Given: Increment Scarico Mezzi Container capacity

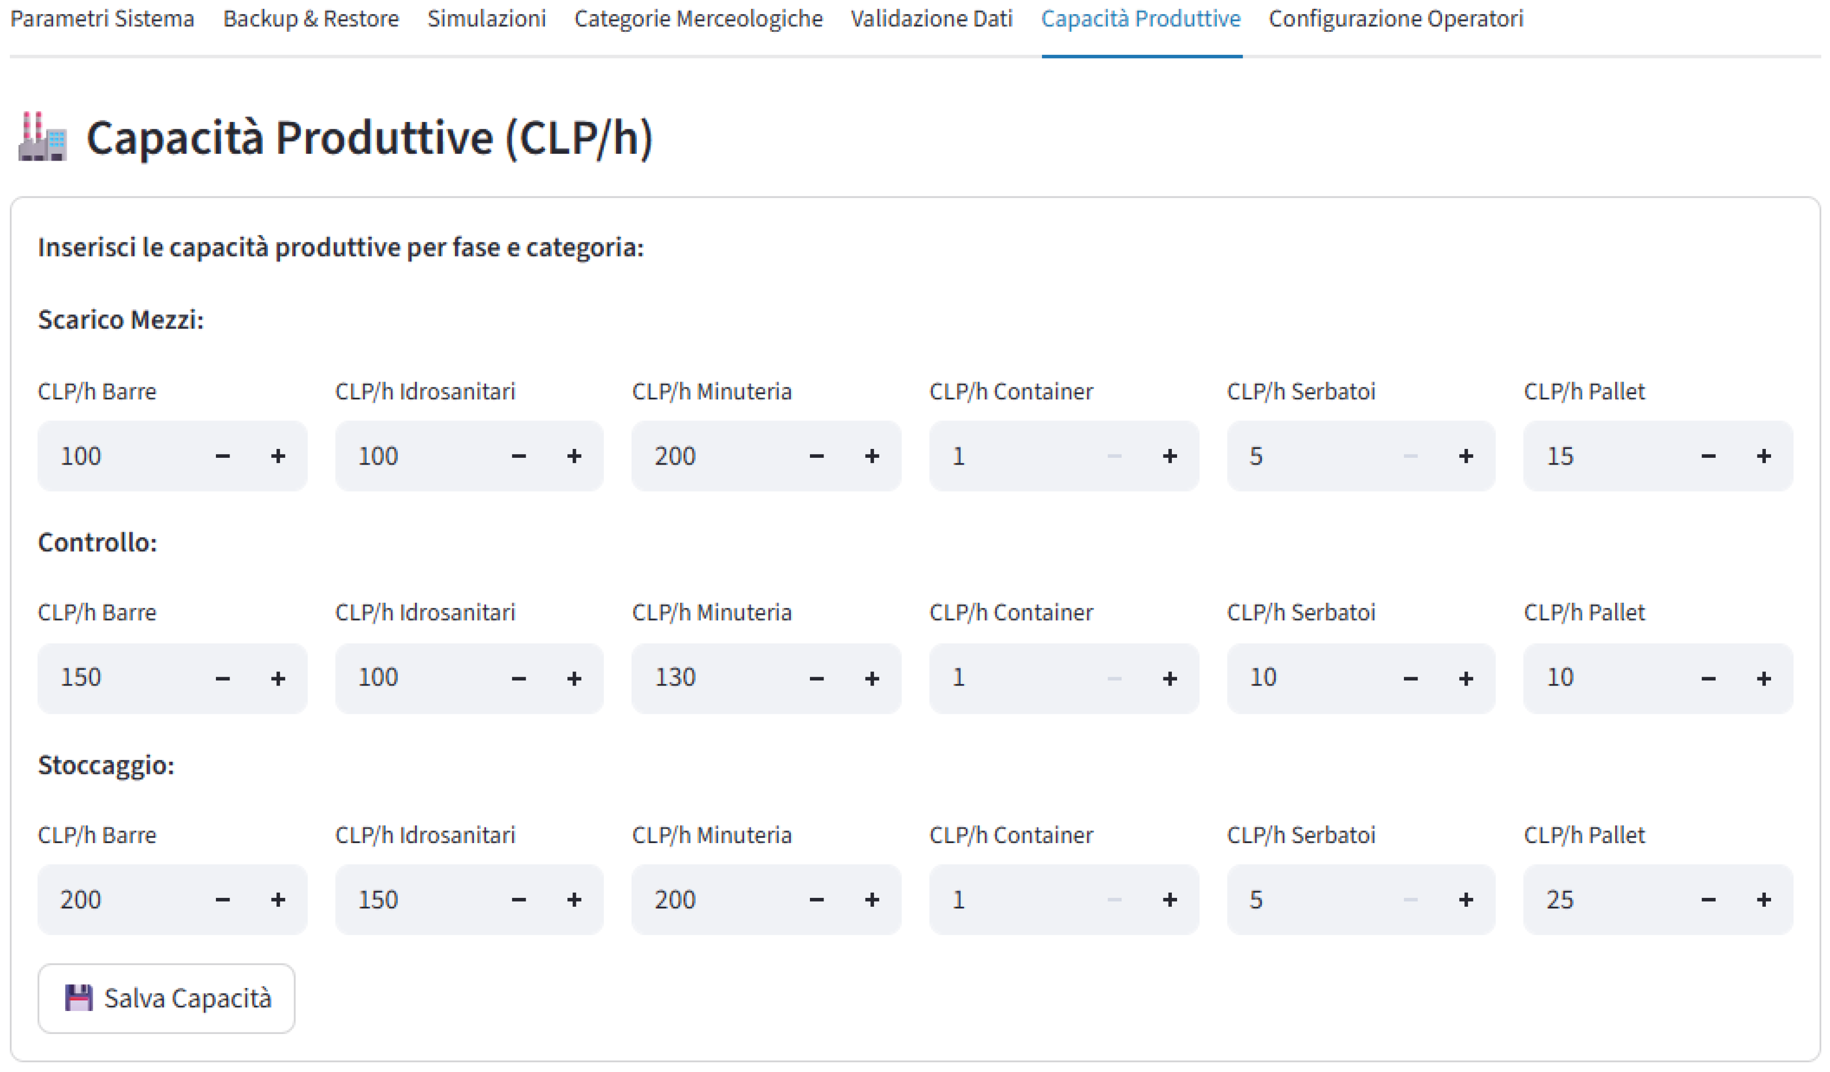Looking at the screenshot, I should tap(1169, 457).
